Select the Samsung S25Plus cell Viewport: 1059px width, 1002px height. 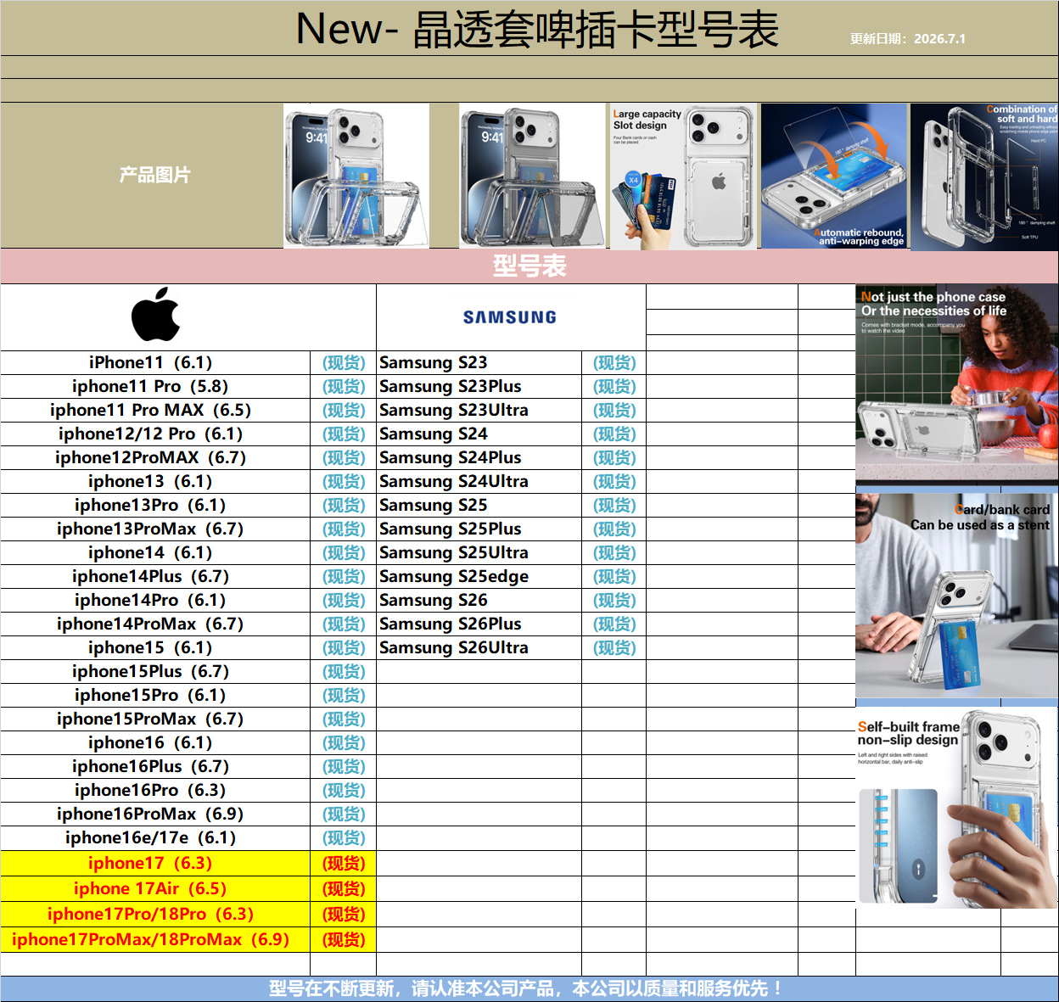pyautogui.click(x=479, y=529)
